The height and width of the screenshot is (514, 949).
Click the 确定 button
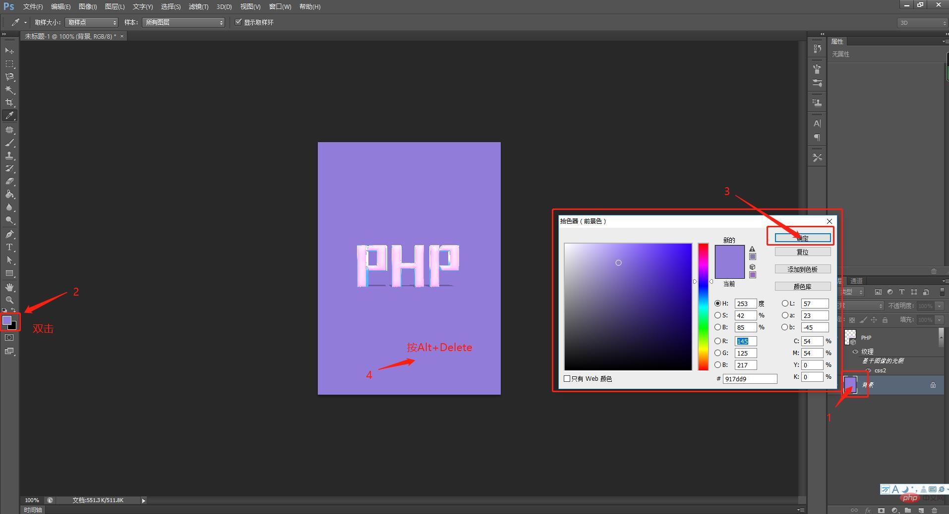(x=803, y=238)
